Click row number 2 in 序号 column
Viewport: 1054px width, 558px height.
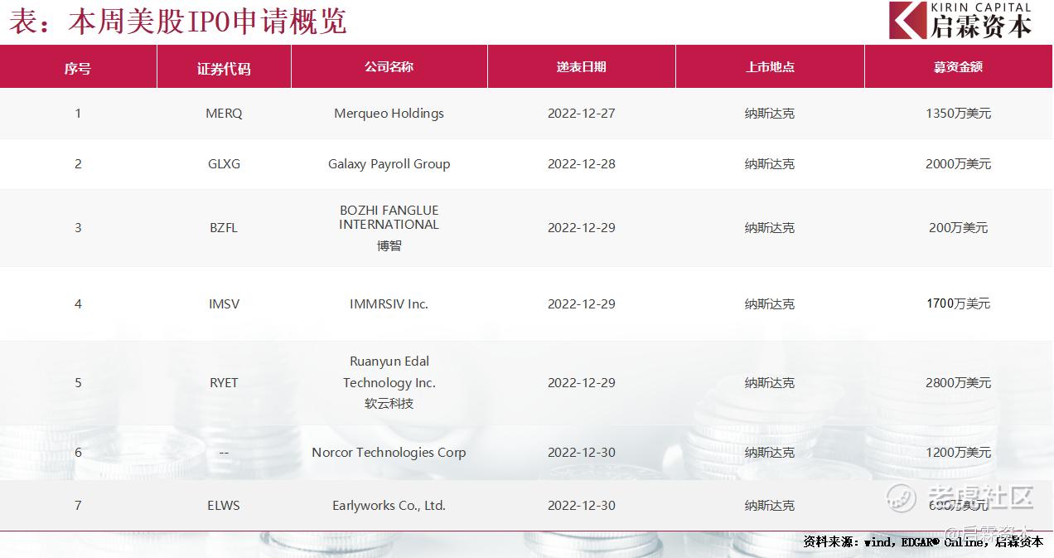point(78,164)
